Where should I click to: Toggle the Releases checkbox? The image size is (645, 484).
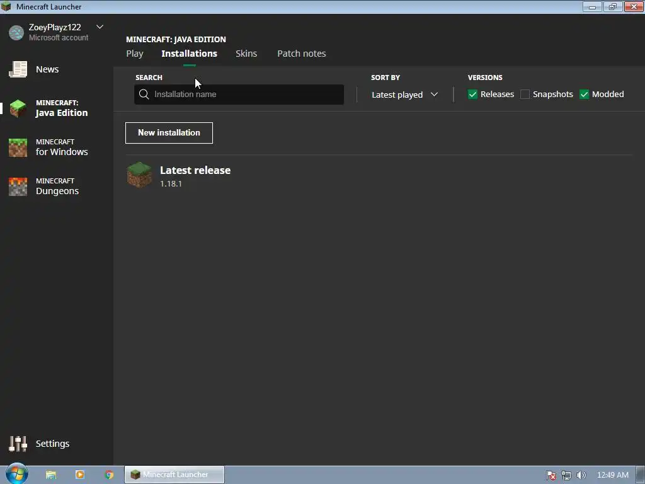[x=472, y=95]
